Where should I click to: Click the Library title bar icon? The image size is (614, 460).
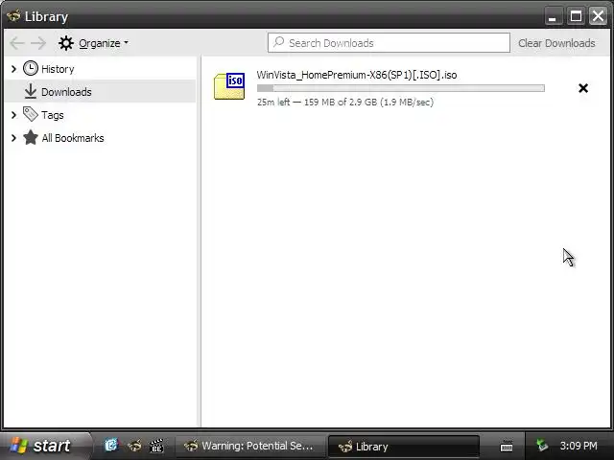click(14, 15)
